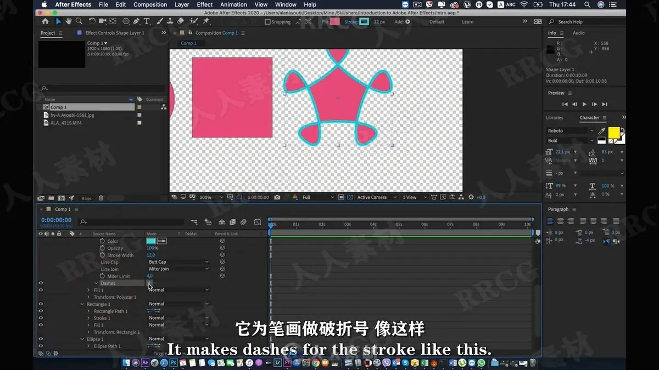Create a new composition from Project panel

click(60, 198)
